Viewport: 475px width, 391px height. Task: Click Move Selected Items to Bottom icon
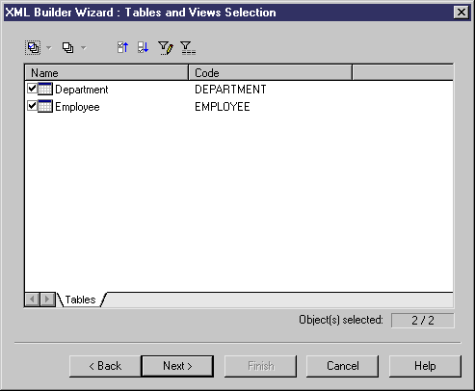[x=144, y=48]
